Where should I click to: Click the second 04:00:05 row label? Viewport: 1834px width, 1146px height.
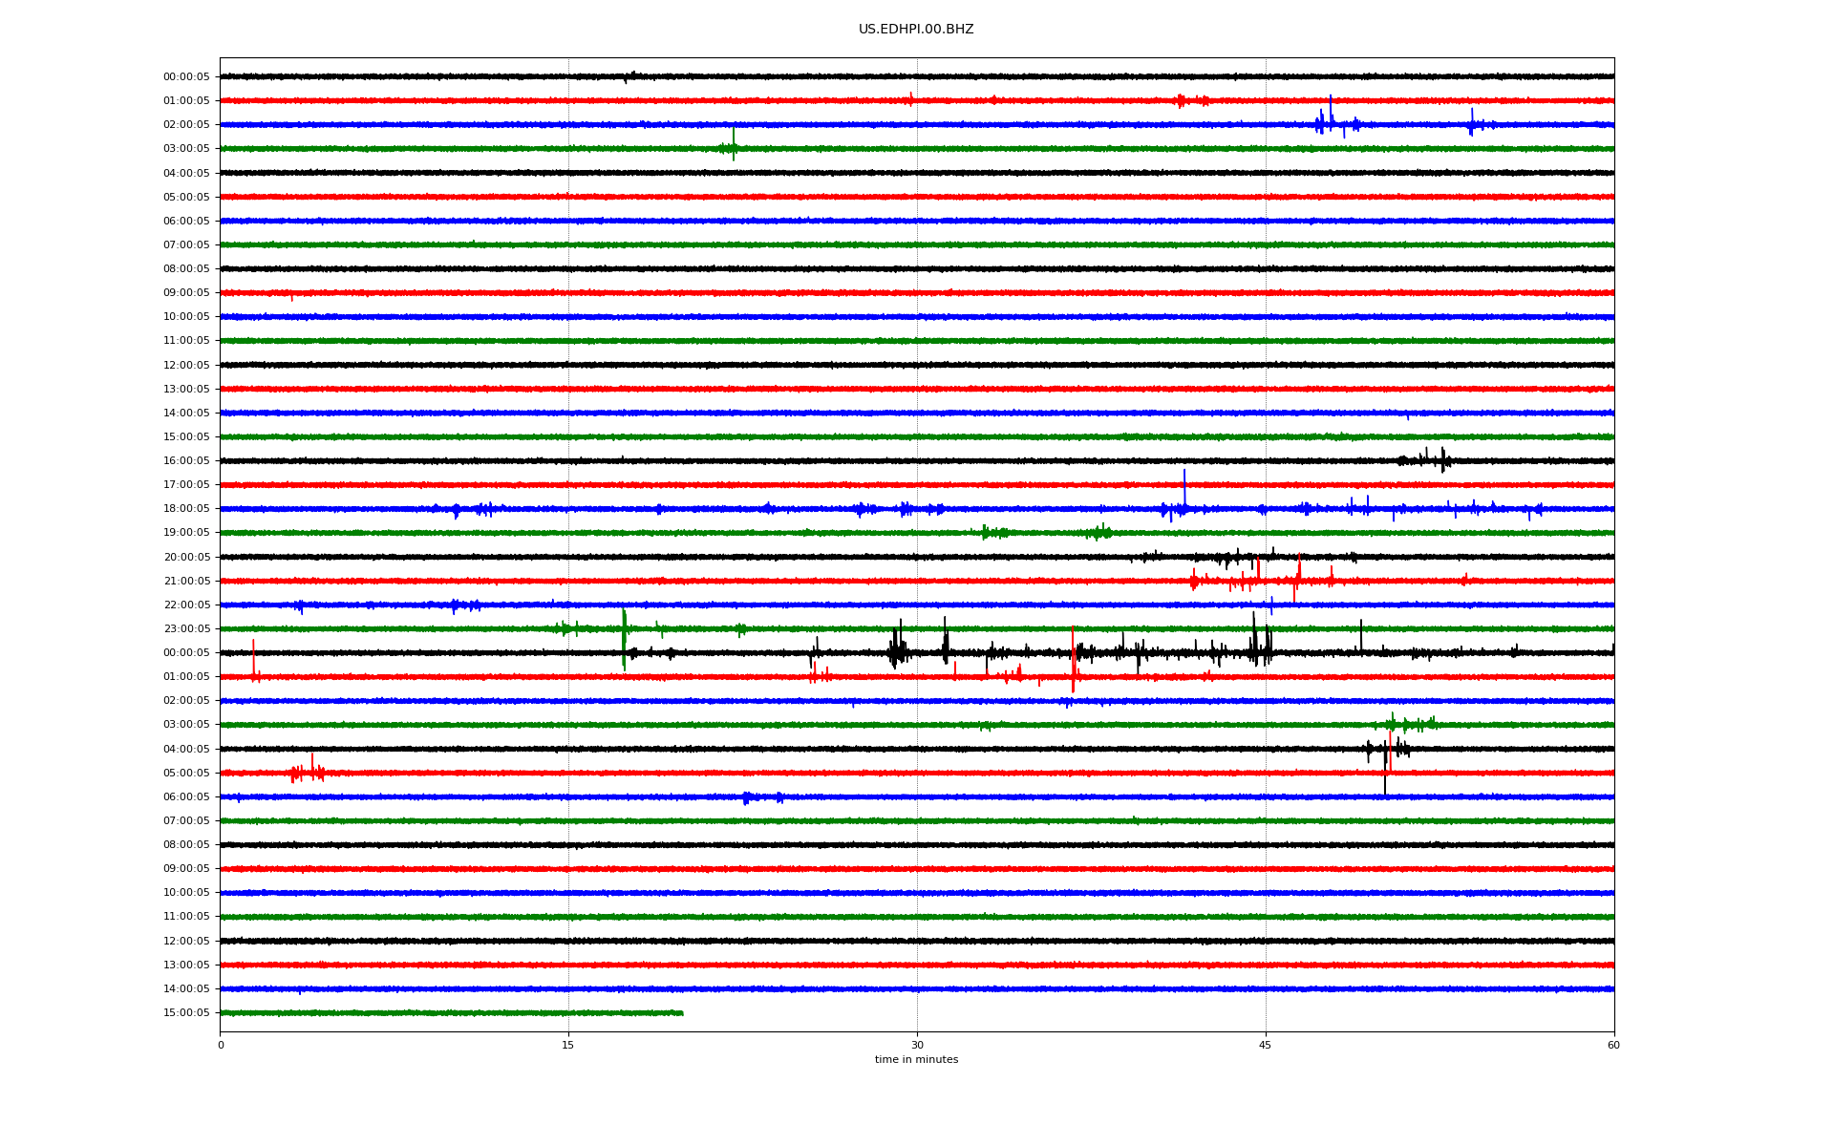[186, 750]
